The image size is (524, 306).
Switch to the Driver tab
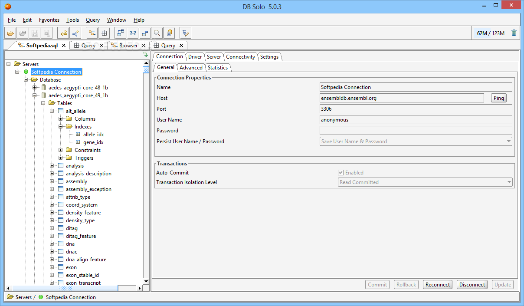(195, 57)
